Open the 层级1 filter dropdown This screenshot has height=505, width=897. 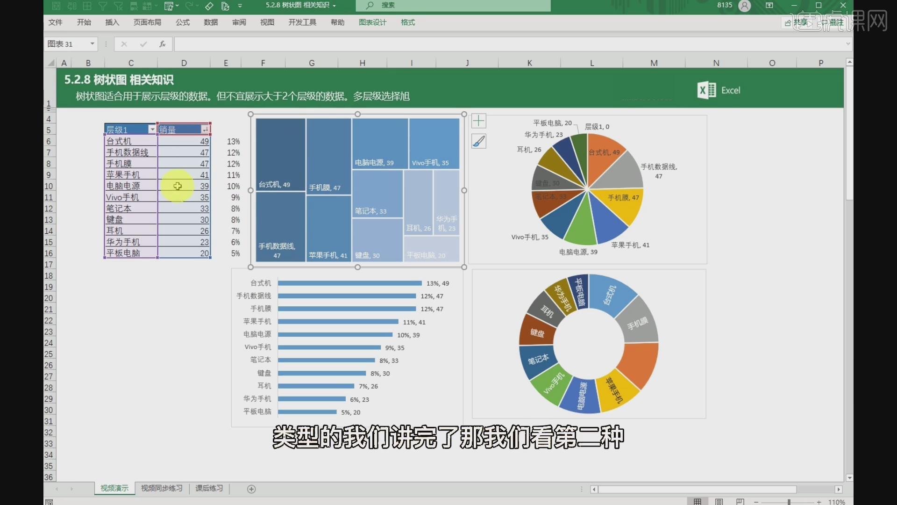(152, 130)
